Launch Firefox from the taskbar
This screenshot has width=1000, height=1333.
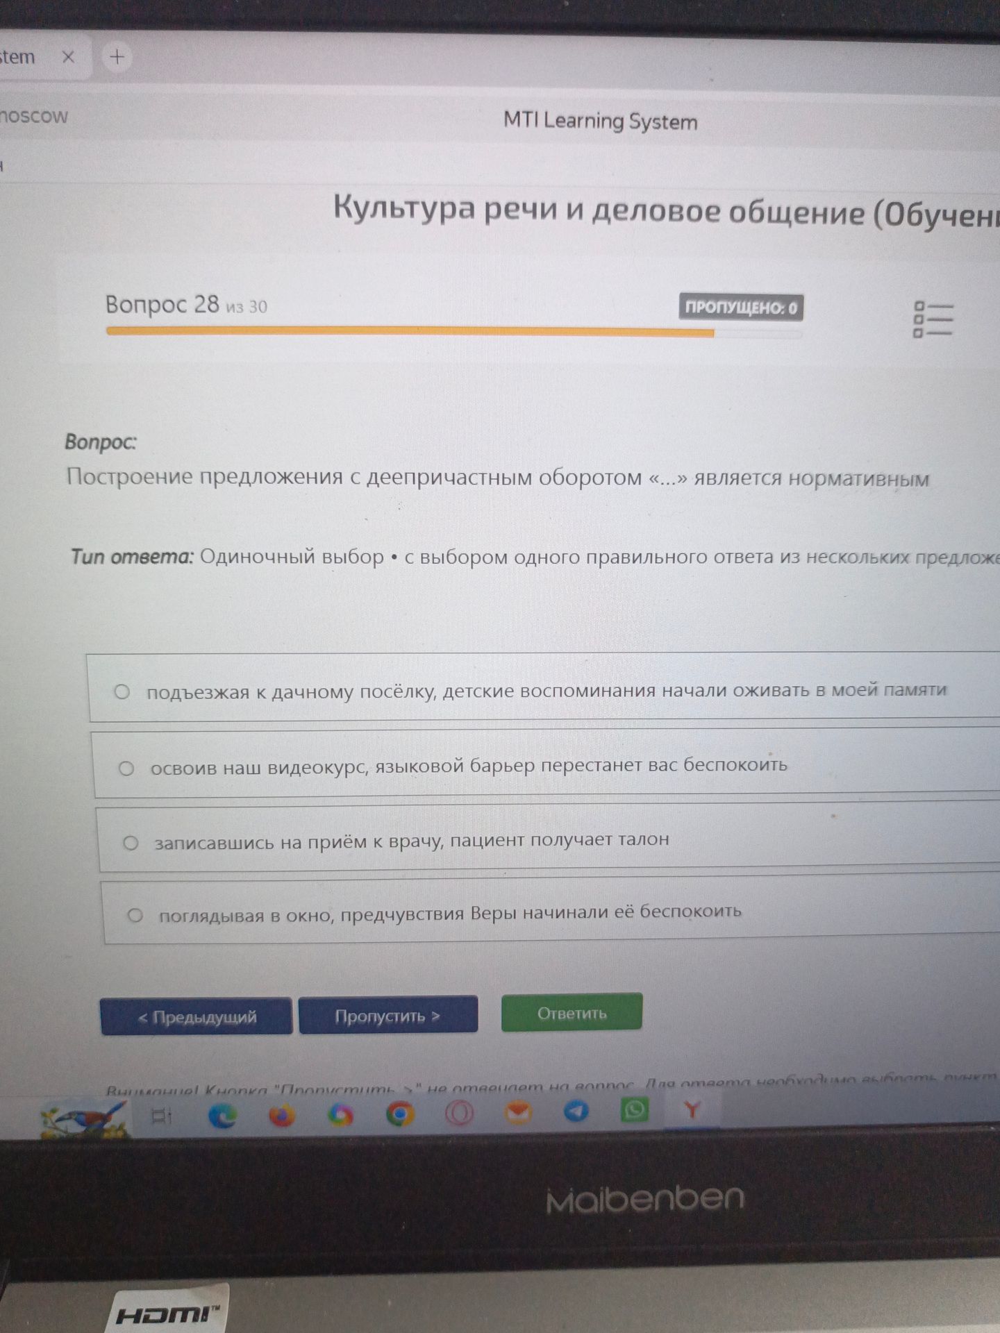(281, 1116)
